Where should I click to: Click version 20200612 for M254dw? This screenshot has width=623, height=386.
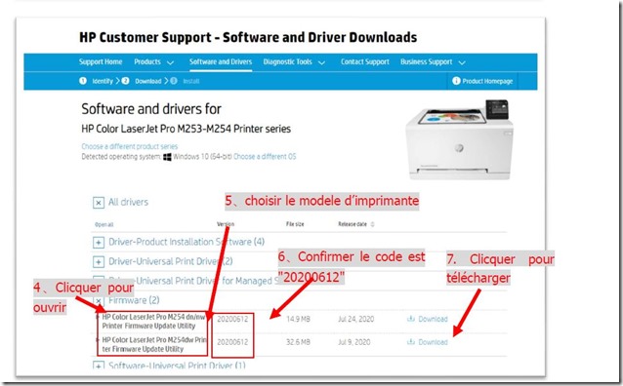point(232,342)
